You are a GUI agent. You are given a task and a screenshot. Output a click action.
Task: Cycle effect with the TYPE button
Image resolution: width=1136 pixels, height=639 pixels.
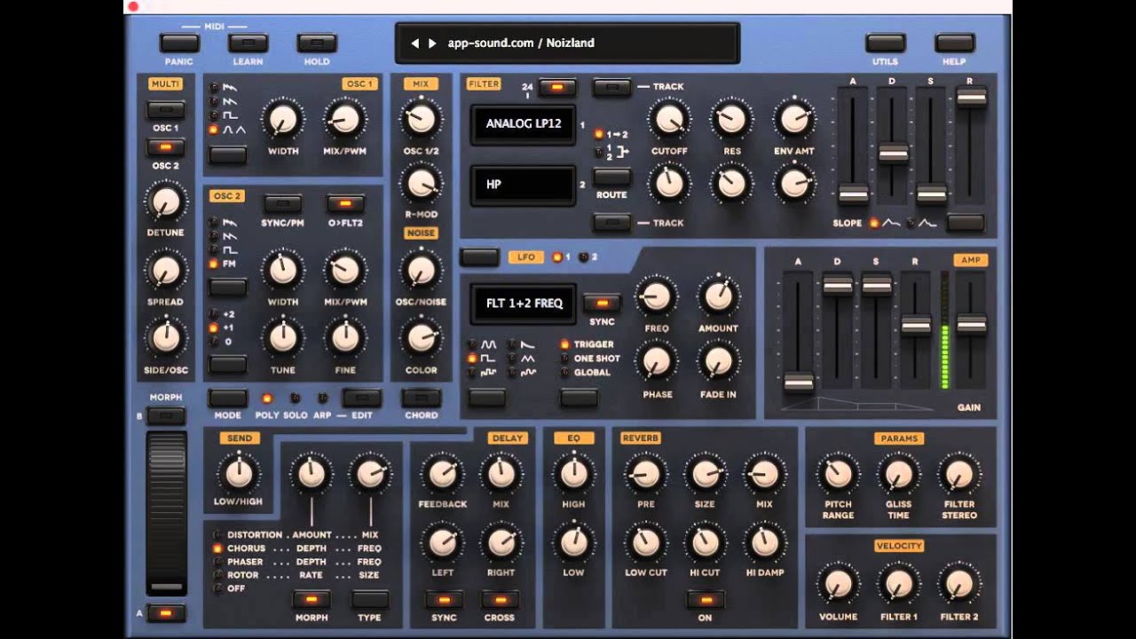tap(369, 599)
